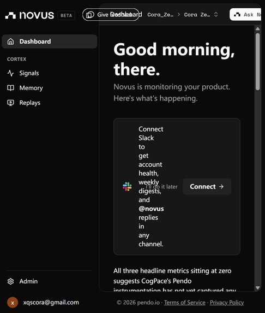Click the Dashboard home icon
265x313 pixels.
point(10,42)
